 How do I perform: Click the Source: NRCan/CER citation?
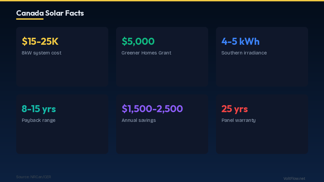coord(33,177)
